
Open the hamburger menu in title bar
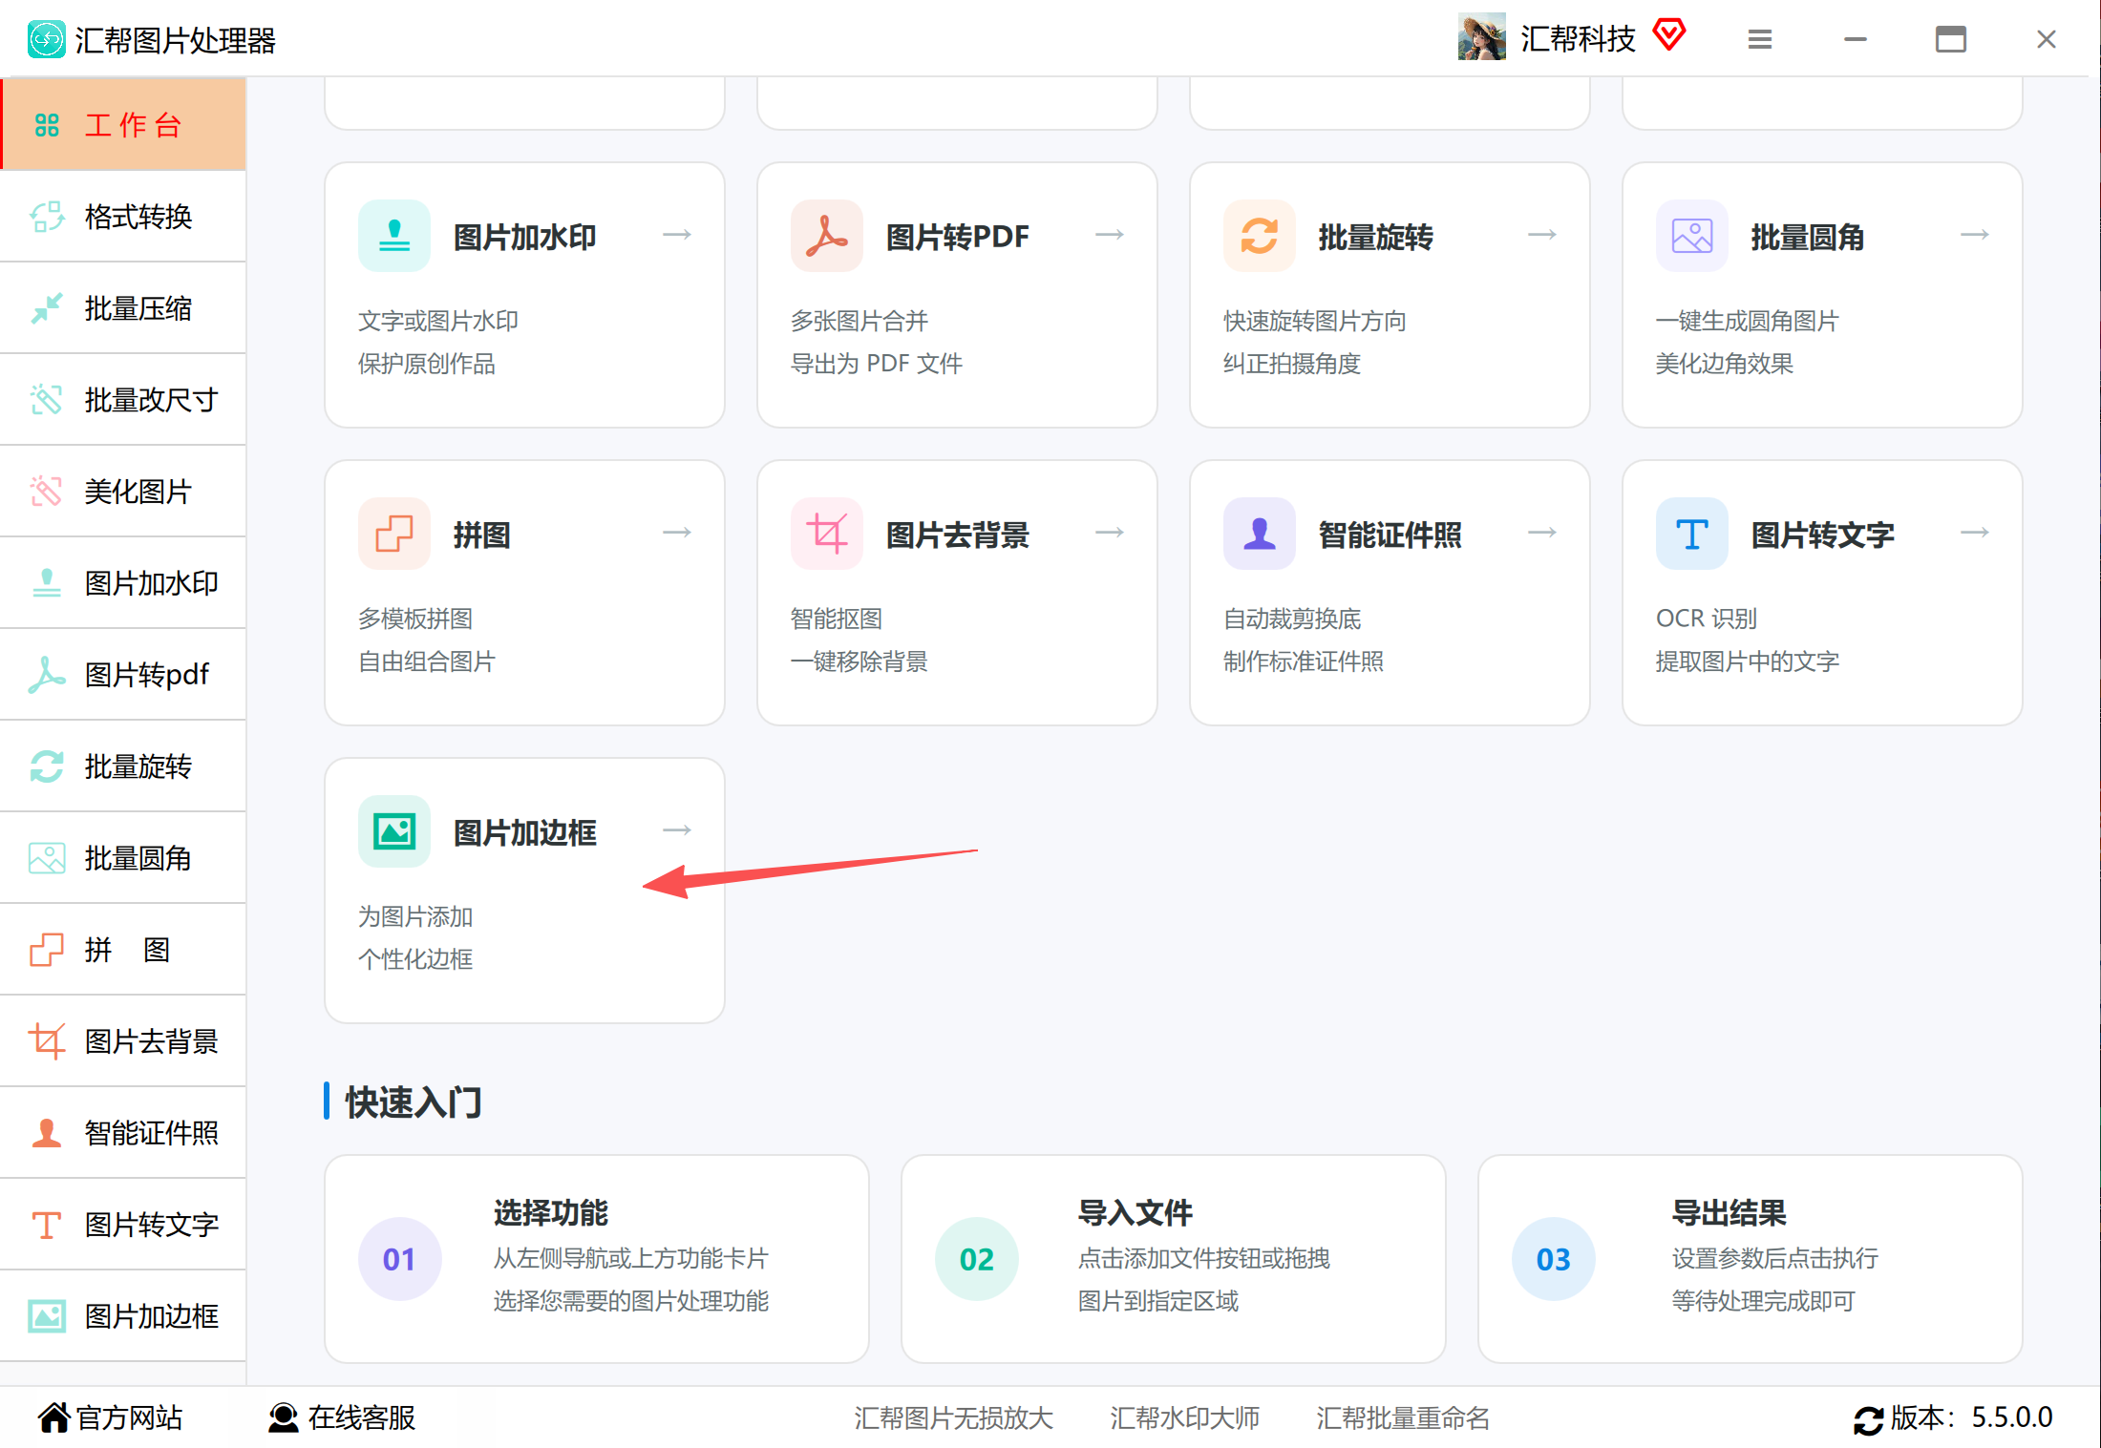[1760, 39]
